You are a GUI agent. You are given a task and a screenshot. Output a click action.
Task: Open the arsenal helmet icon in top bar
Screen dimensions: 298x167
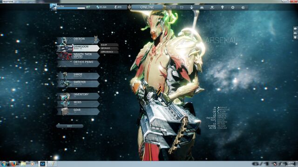point(202,7)
